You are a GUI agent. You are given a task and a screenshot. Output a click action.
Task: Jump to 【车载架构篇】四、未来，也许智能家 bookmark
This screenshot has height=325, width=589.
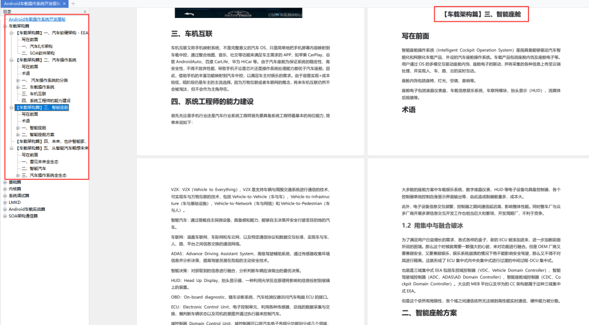pos(52,141)
